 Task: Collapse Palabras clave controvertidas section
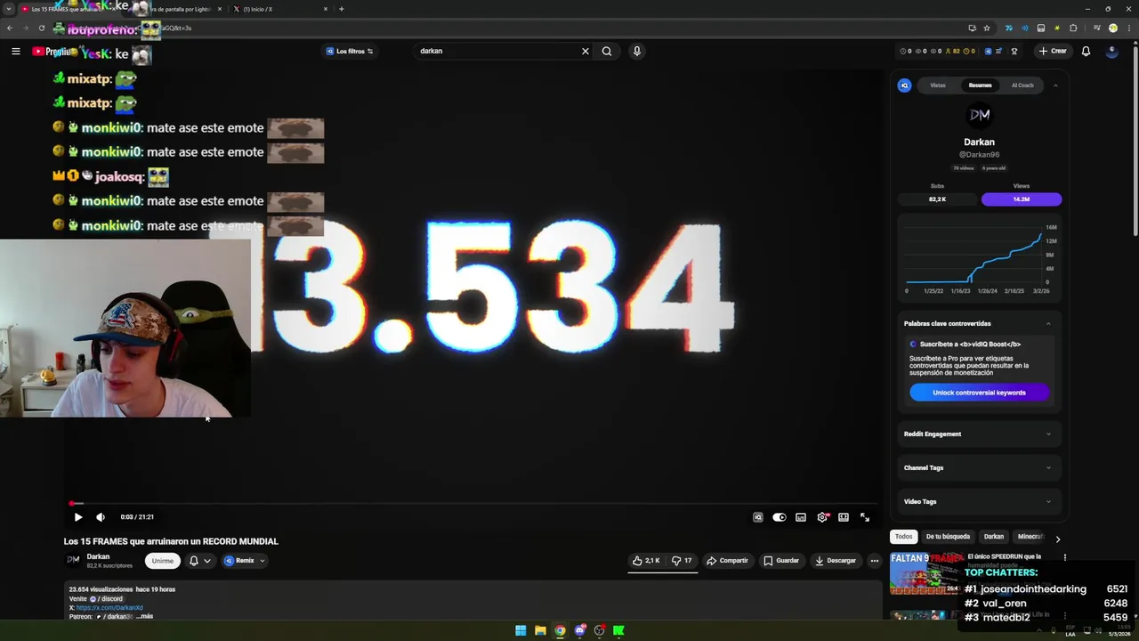[x=1048, y=323]
